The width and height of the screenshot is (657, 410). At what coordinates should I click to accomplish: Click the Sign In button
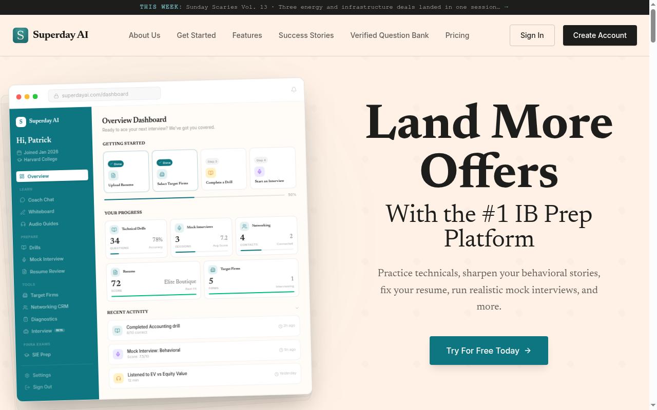click(532, 35)
